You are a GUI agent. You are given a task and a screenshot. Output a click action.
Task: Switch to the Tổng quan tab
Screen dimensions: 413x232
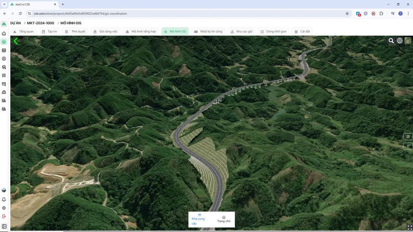click(23, 31)
